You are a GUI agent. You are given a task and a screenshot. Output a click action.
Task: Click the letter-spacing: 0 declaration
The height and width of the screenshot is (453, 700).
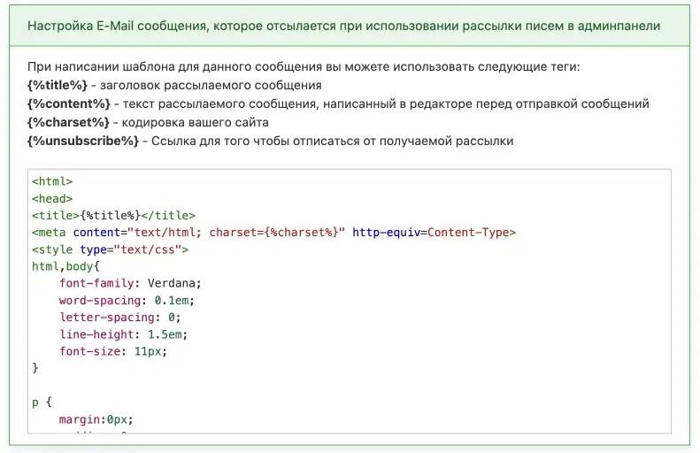[x=119, y=317]
